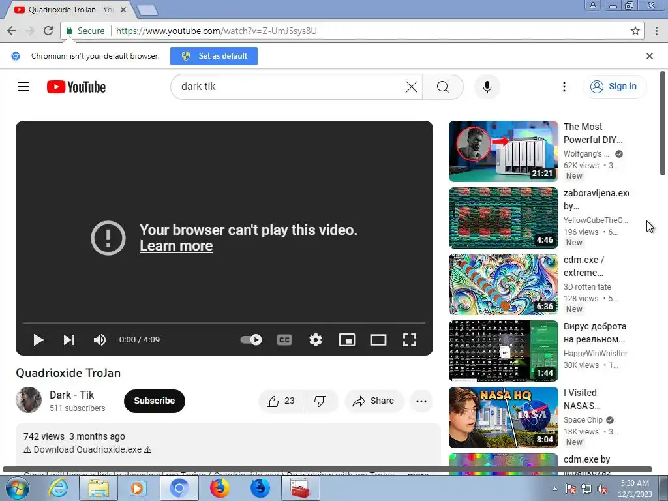Click the '742 views 3 months ago' text
Viewport: 668px width, 501px height.
coord(74,436)
